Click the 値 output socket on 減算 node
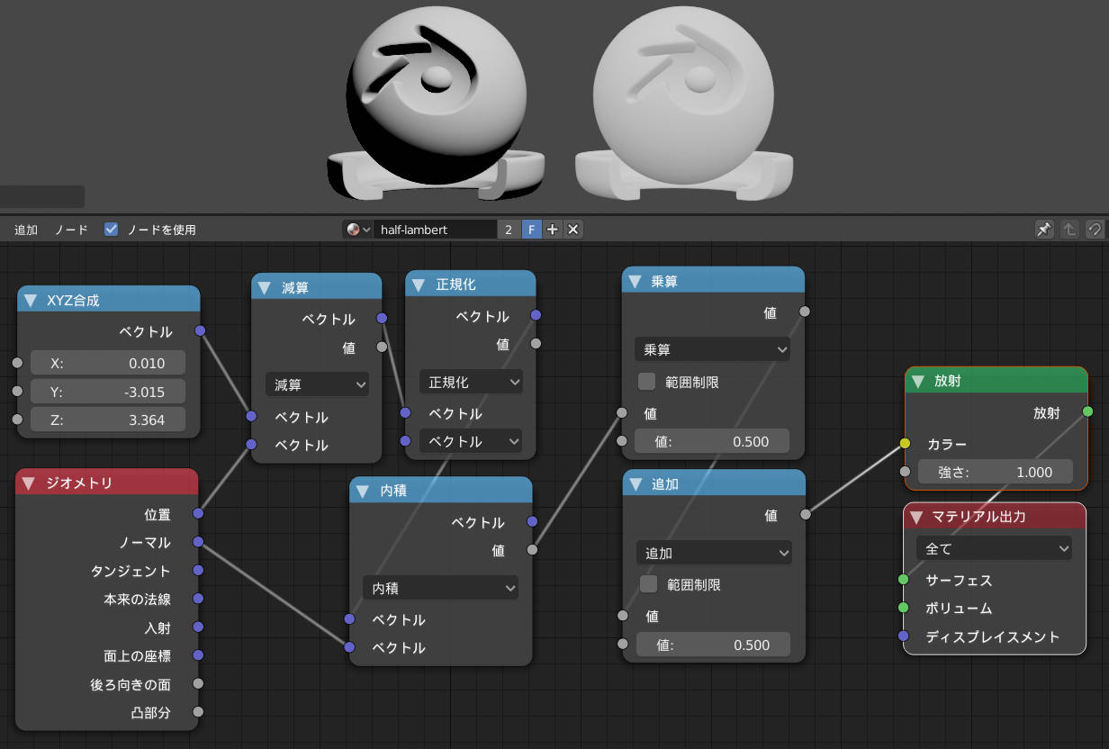 (382, 347)
